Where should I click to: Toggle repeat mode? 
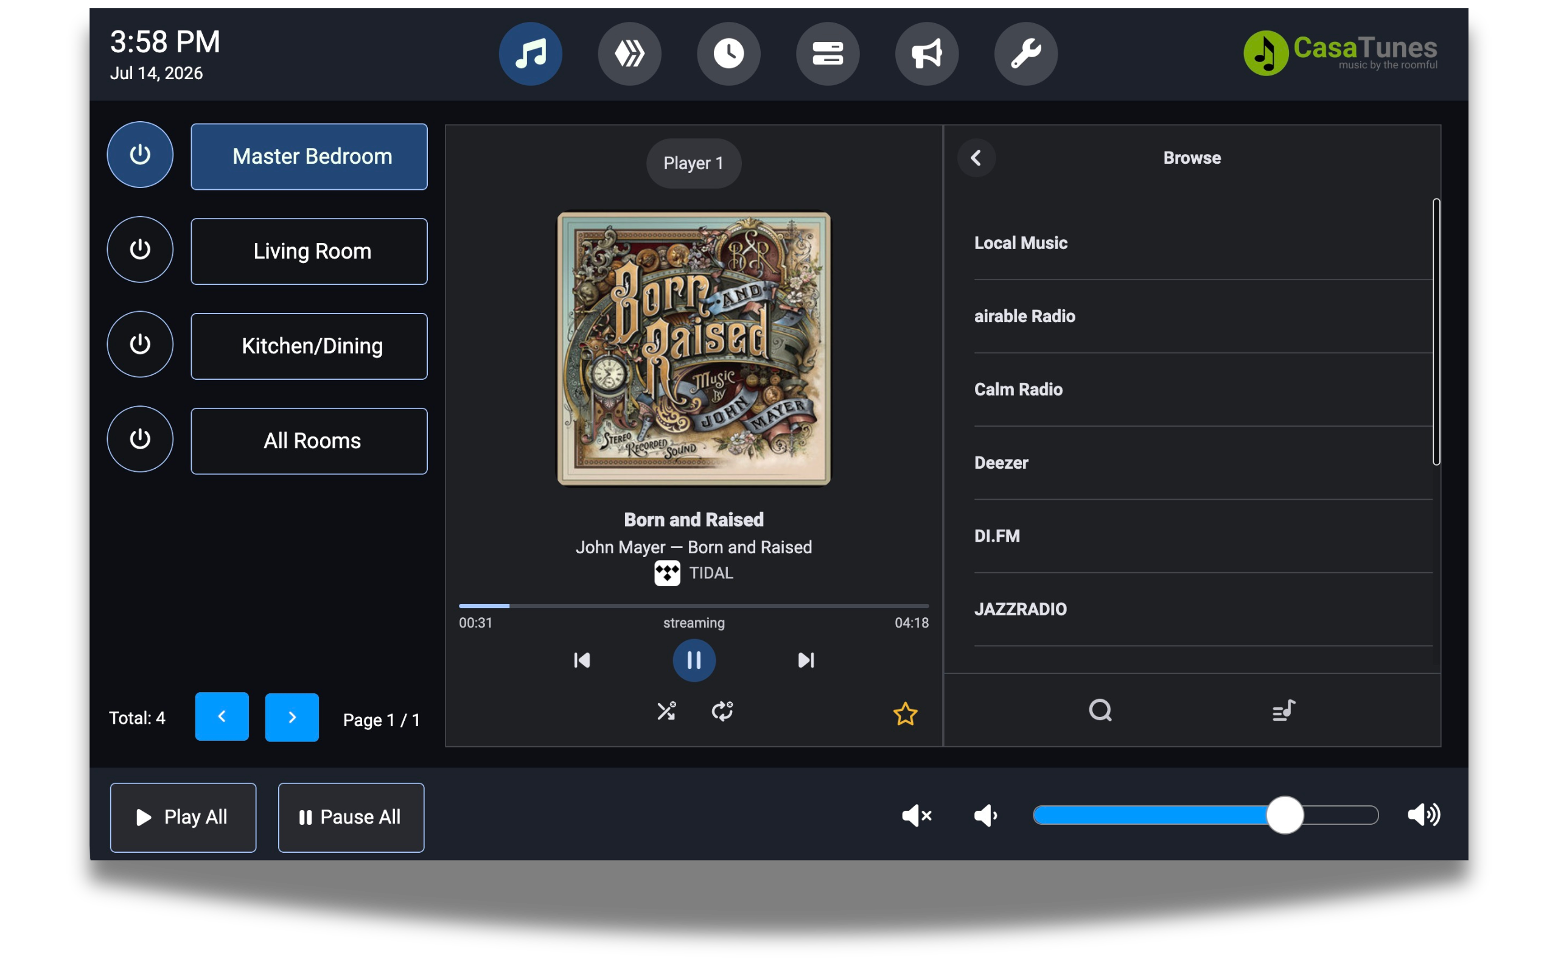pyautogui.click(x=722, y=712)
